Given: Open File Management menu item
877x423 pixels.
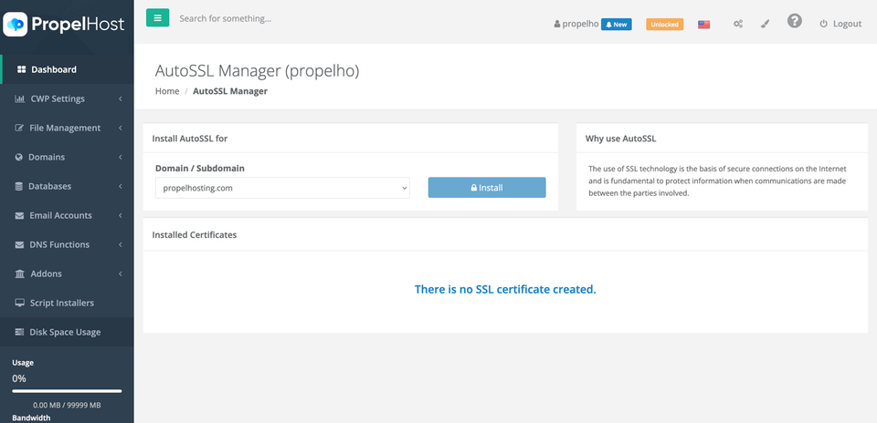Looking at the screenshot, I should [67, 128].
